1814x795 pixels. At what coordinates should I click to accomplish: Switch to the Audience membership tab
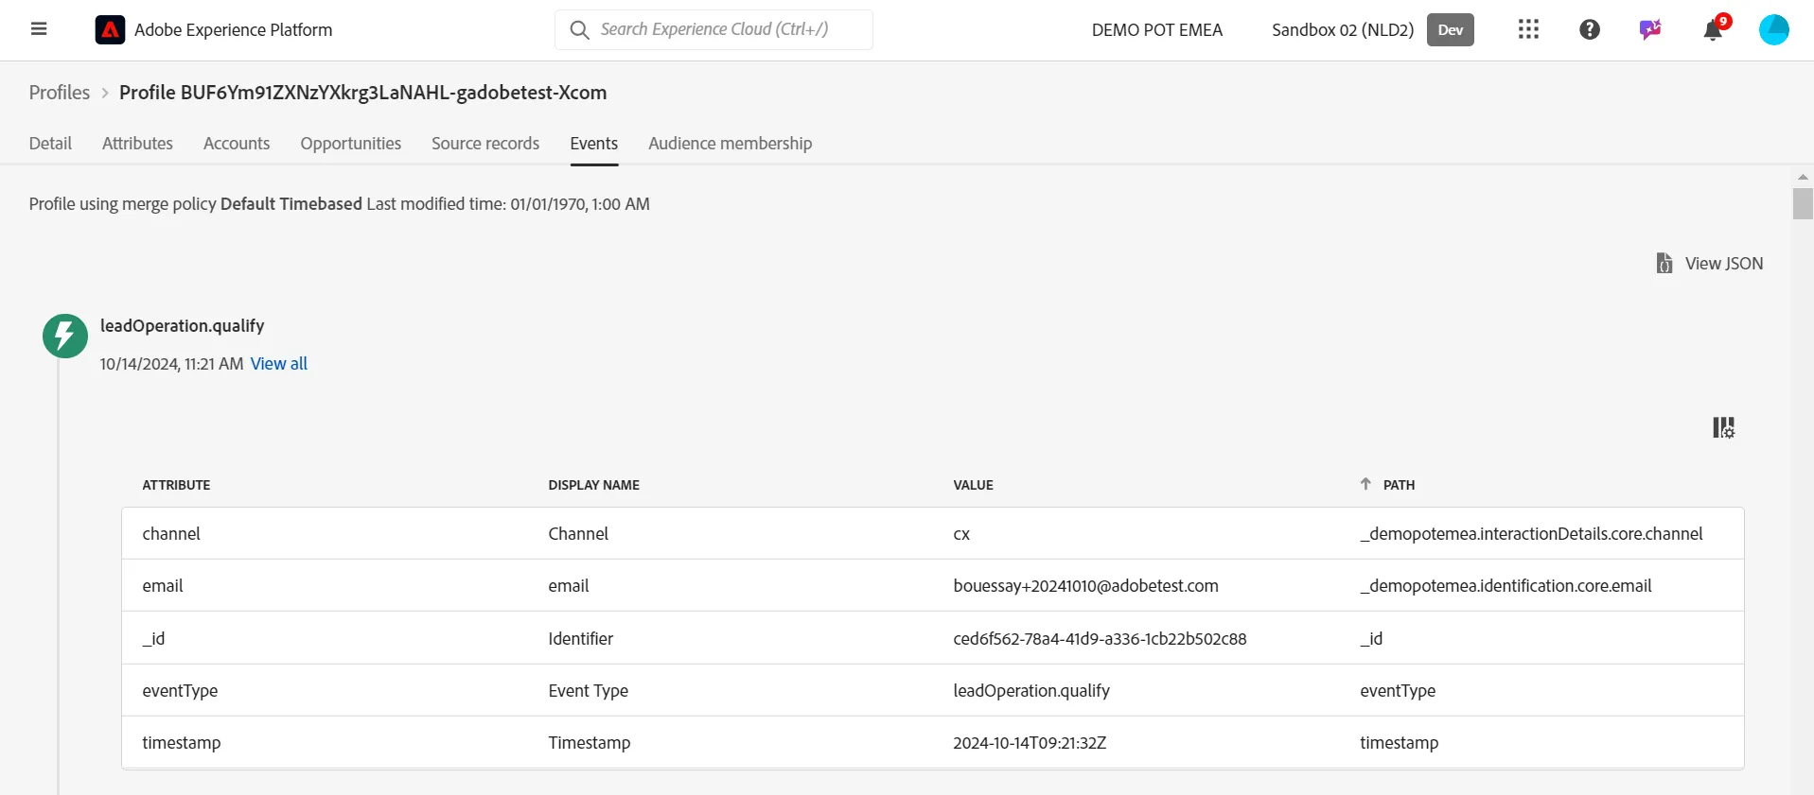pos(730,144)
